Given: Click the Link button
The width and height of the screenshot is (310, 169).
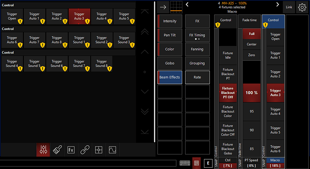Looking at the screenshot, I should [289, 7].
